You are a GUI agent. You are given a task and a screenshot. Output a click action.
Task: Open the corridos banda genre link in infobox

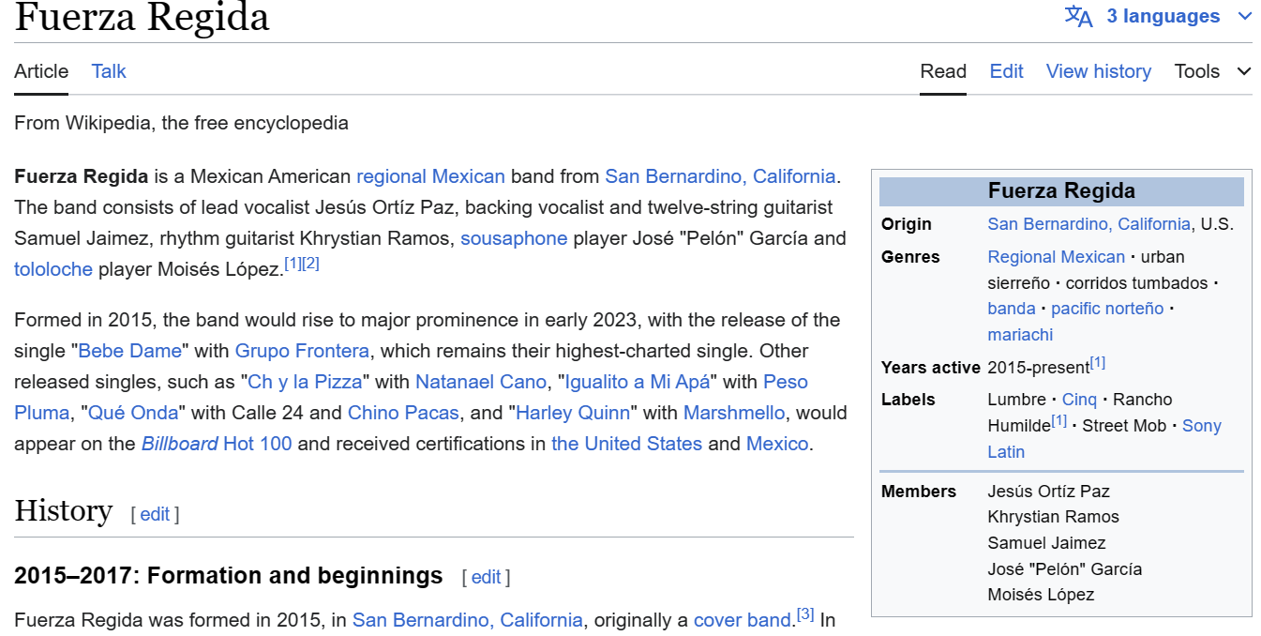tap(1012, 309)
